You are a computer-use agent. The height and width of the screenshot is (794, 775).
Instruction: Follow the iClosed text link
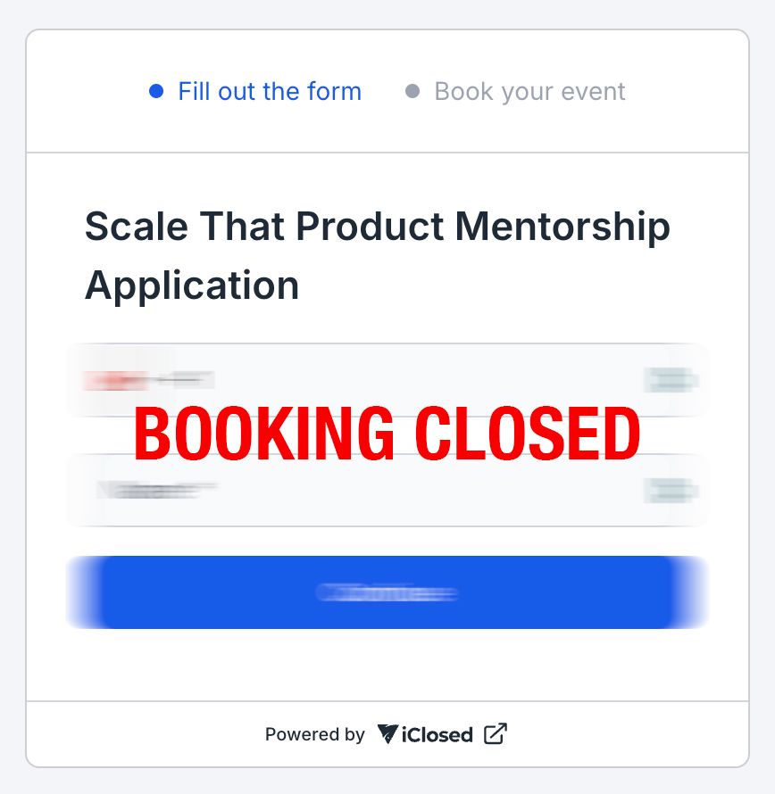point(437,735)
